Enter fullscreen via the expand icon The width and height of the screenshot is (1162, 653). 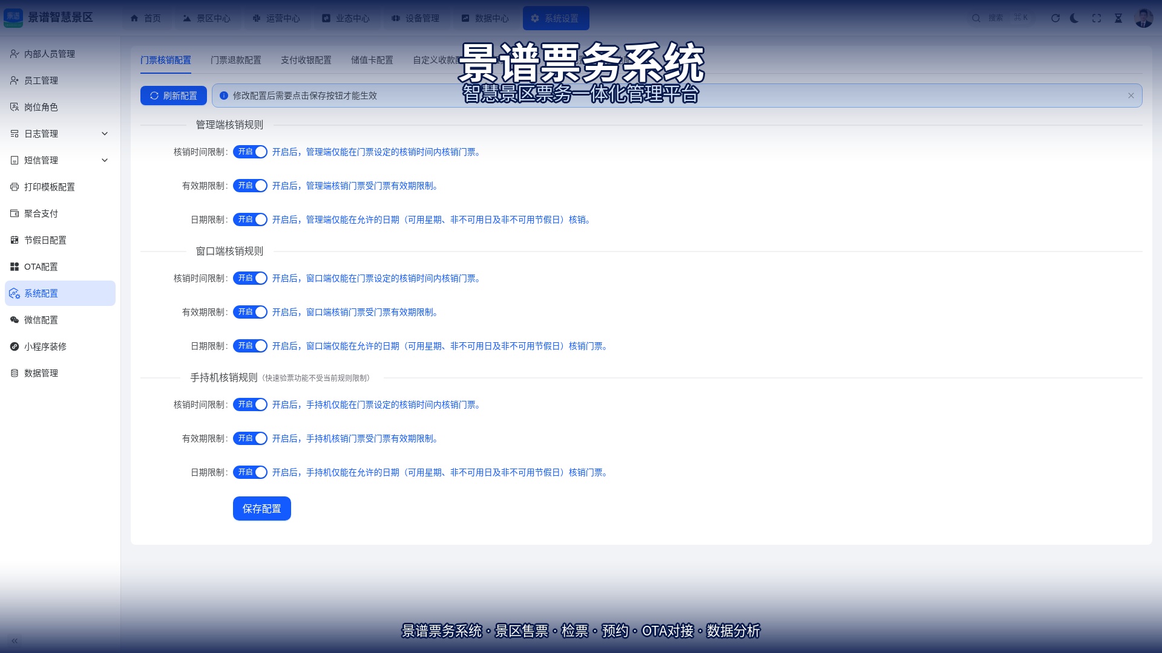point(1097,18)
